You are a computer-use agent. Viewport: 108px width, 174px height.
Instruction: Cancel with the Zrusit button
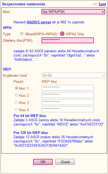[65, 162]
